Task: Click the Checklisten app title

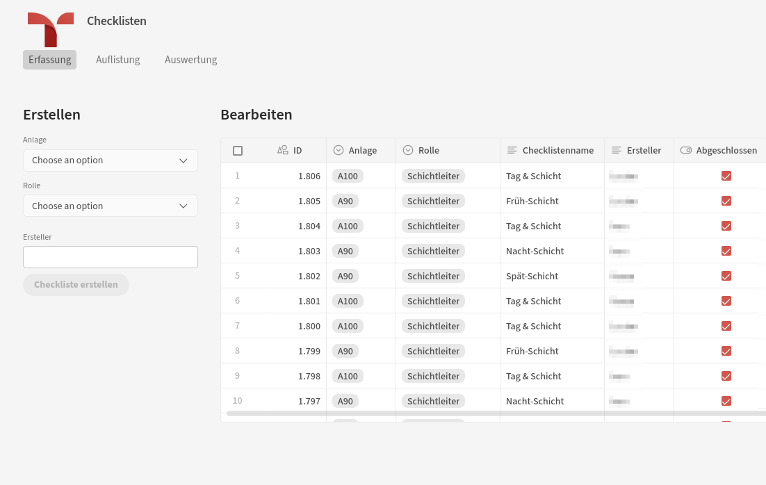Action: [117, 21]
